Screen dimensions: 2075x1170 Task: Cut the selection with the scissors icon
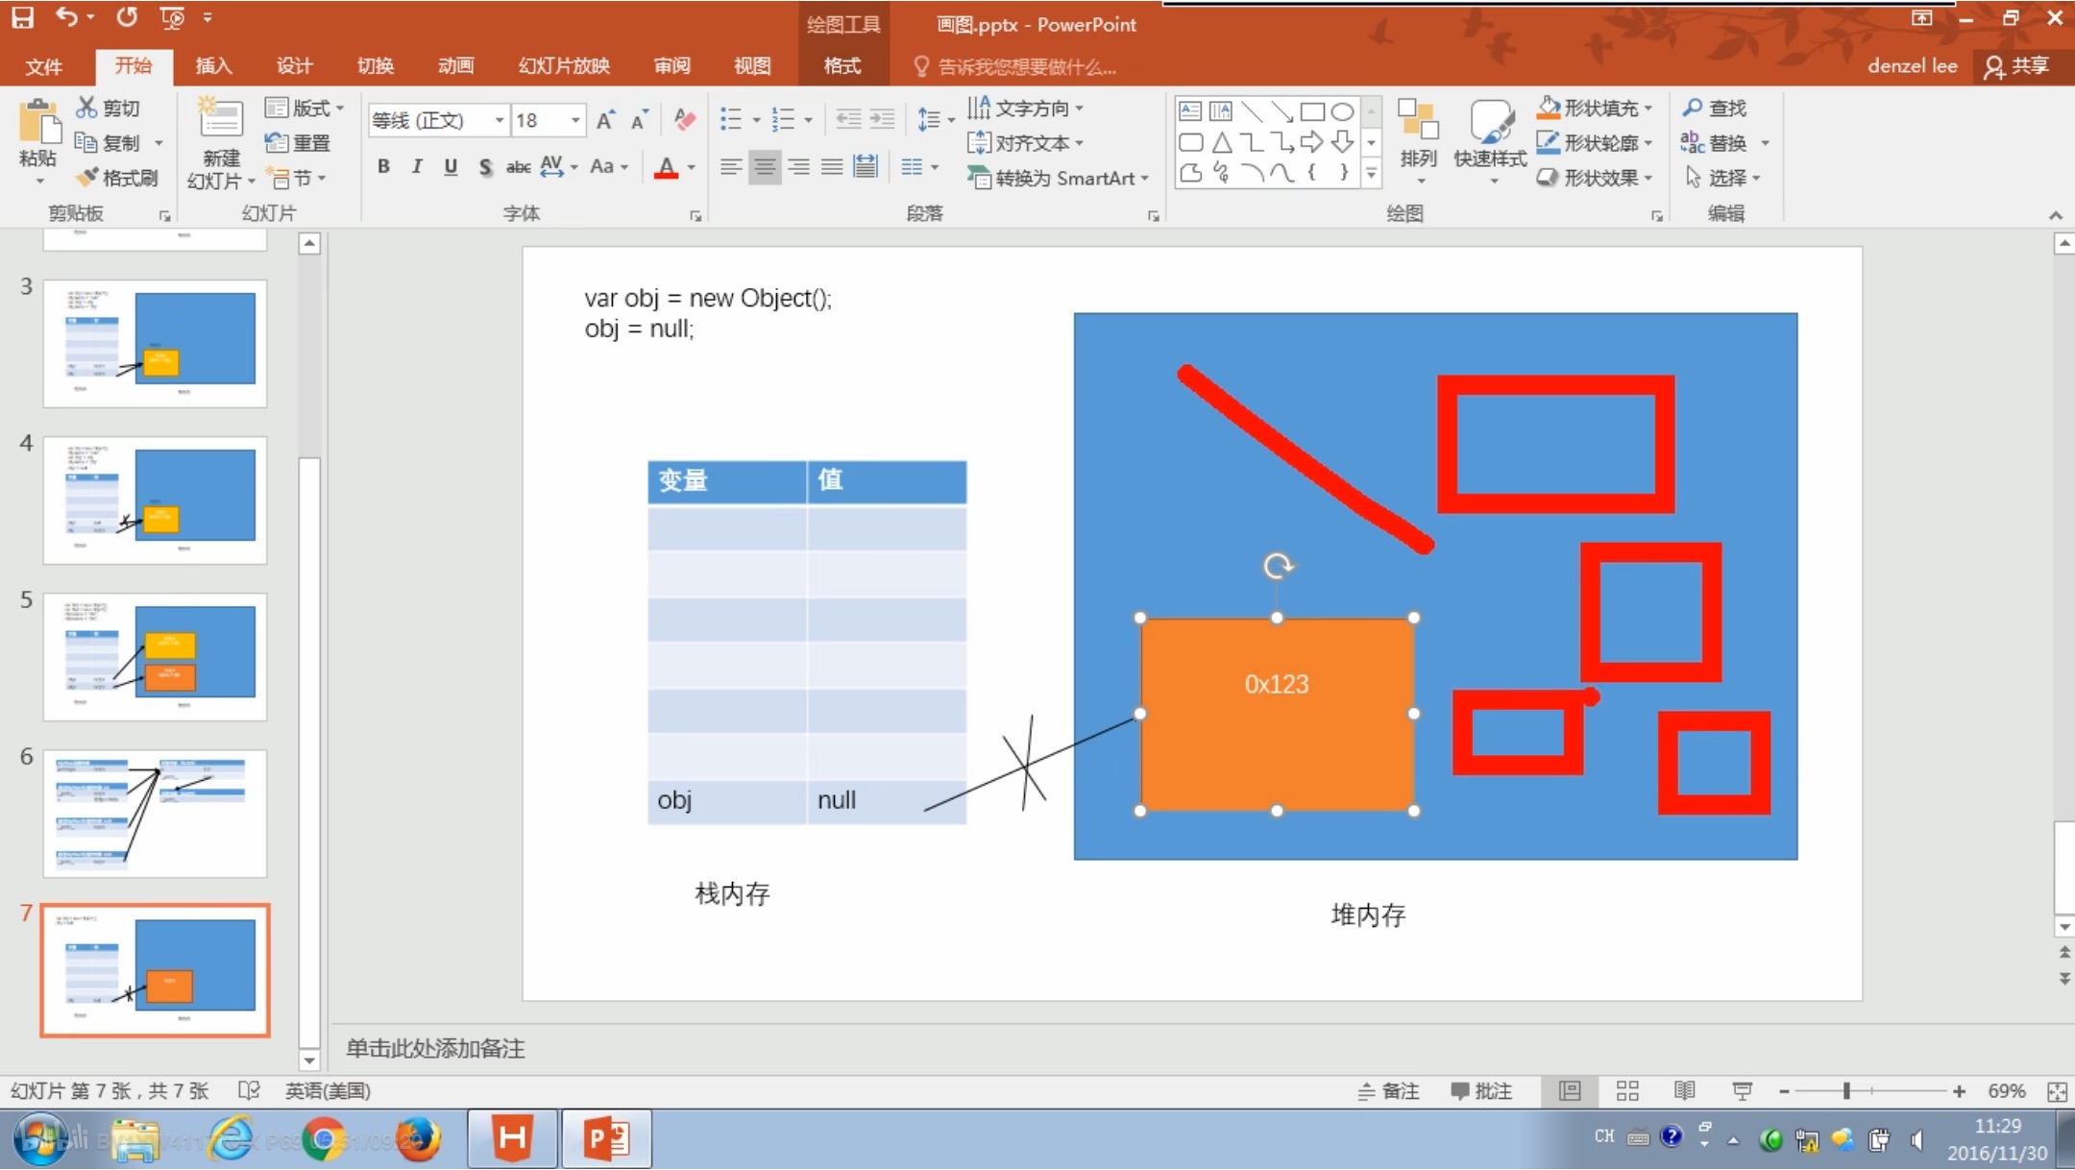tap(109, 108)
